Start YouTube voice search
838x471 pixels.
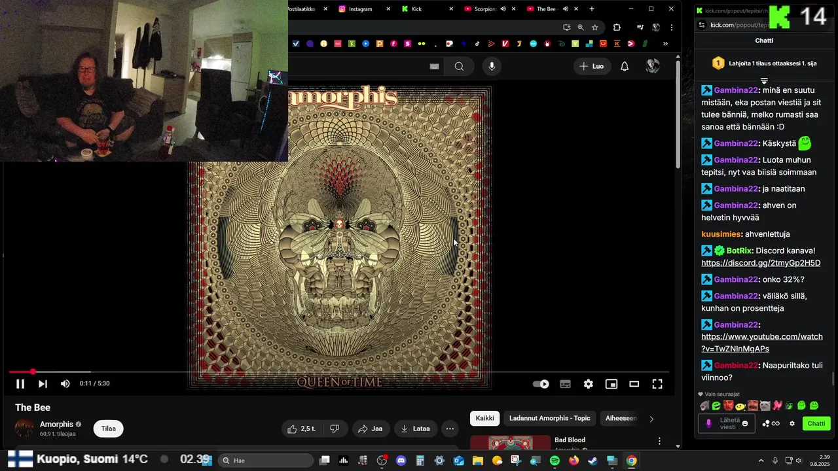pyautogui.click(x=492, y=66)
